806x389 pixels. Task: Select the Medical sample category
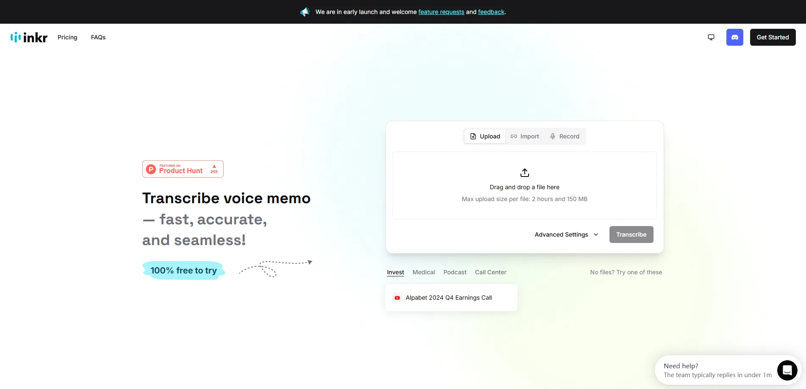423,272
